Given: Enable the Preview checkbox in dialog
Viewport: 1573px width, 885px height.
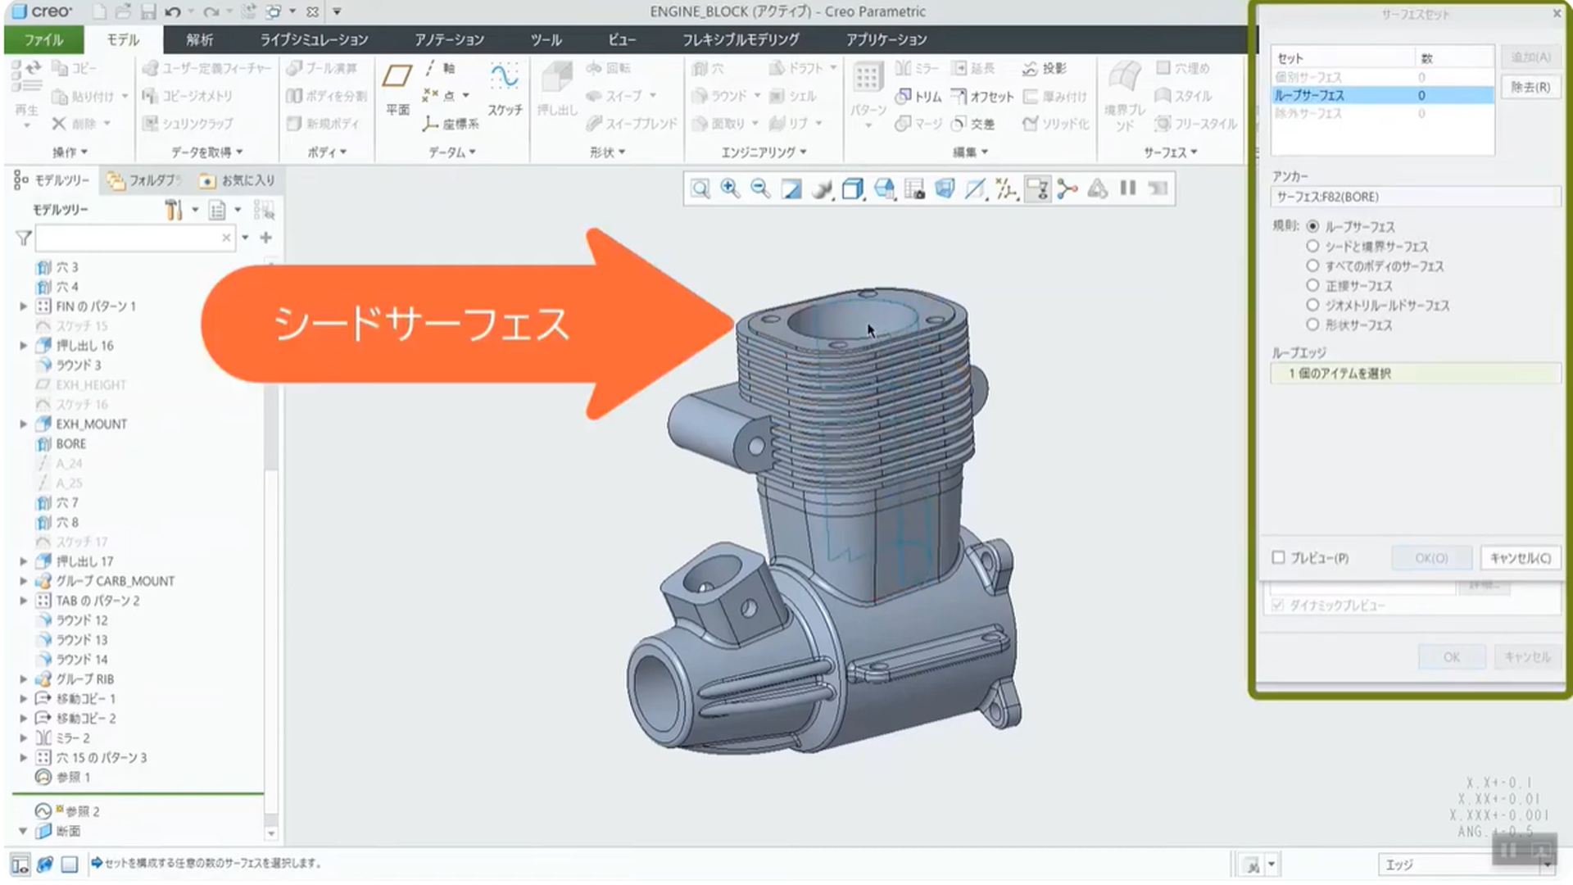Looking at the screenshot, I should click(1279, 558).
